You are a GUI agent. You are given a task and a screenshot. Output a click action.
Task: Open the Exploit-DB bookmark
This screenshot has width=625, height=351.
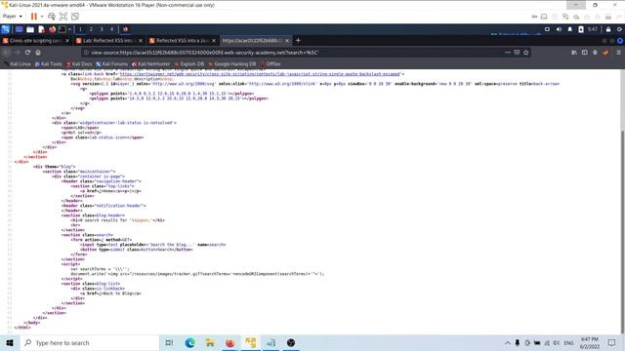[188, 63]
